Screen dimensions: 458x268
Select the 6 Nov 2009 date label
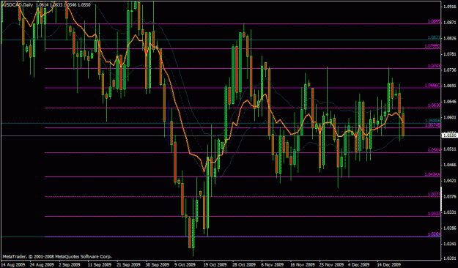point(272,264)
